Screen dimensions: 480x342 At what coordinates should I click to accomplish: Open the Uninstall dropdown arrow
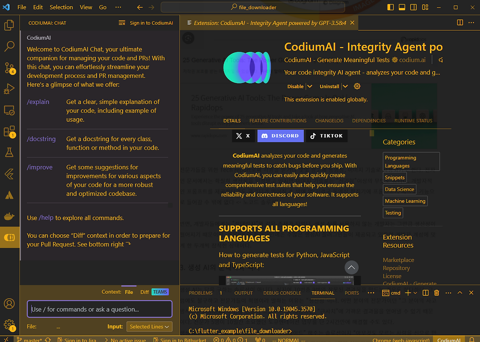click(x=345, y=86)
